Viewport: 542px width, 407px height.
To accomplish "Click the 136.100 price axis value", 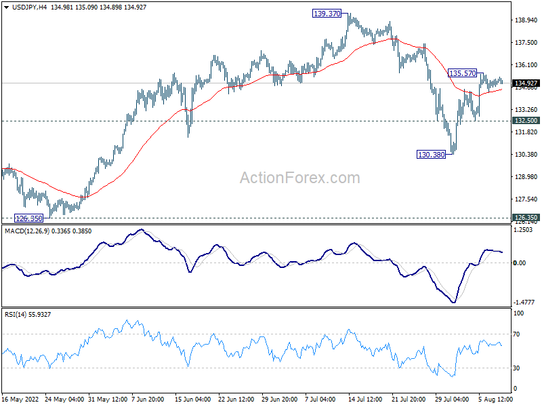I will [x=526, y=64].
